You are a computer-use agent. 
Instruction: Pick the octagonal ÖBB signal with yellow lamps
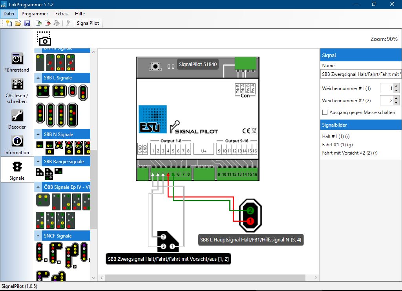tap(43, 200)
